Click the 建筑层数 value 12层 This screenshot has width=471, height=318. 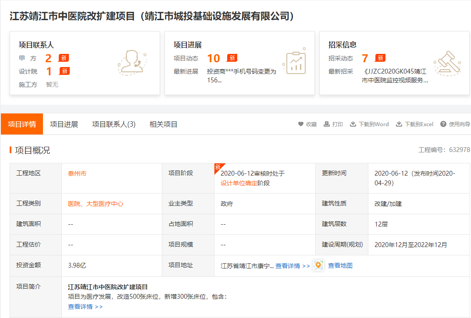[x=381, y=224]
